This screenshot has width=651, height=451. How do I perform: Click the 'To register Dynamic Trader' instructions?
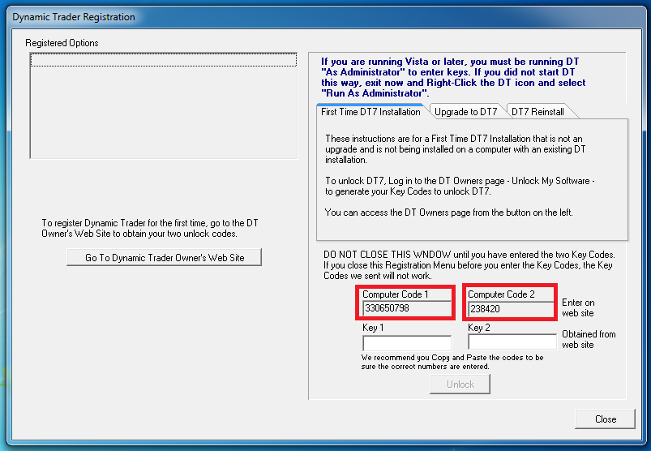click(x=150, y=228)
